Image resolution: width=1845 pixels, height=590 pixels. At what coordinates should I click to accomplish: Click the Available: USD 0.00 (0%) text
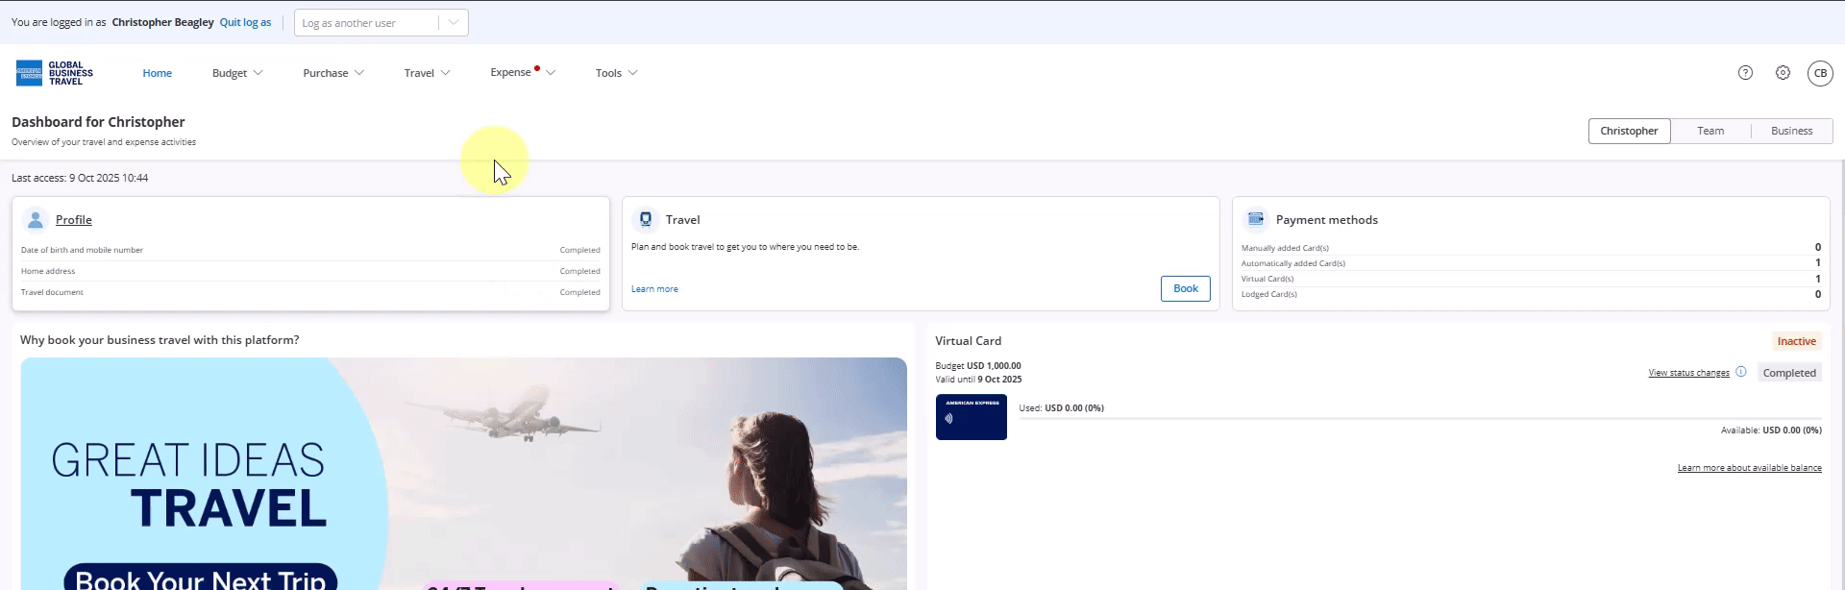(1771, 430)
